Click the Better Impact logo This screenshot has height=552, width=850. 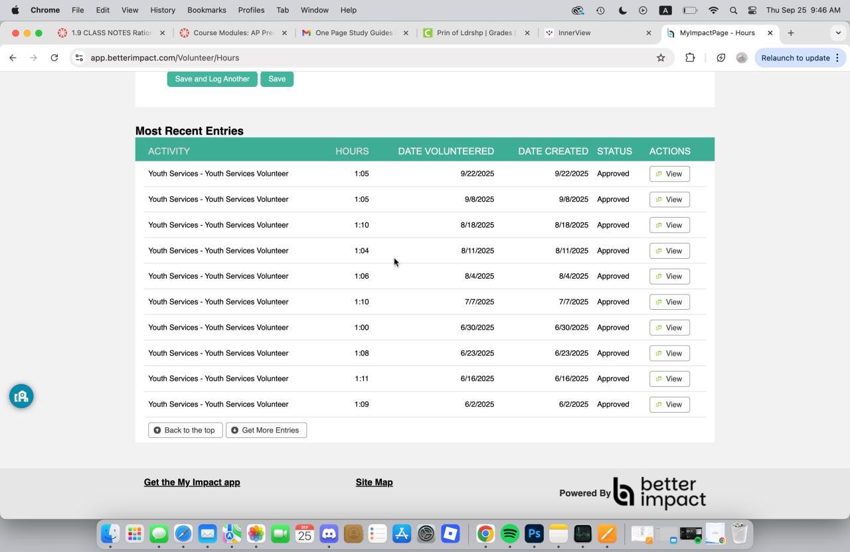(x=659, y=493)
